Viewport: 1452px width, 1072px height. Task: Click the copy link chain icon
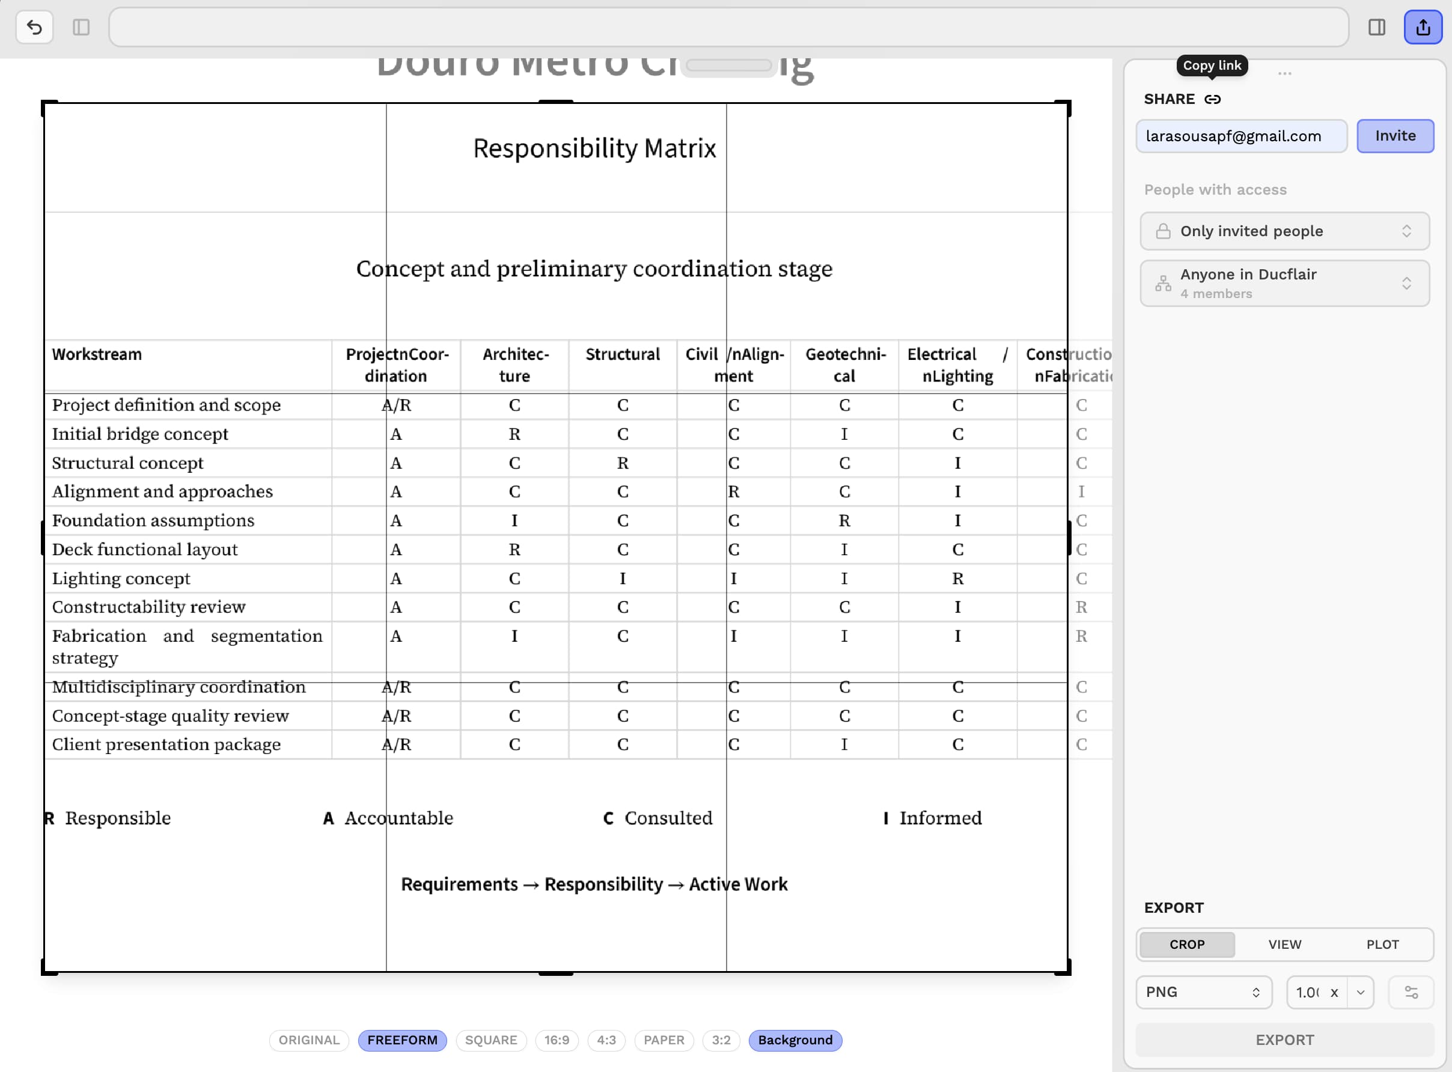point(1212,99)
